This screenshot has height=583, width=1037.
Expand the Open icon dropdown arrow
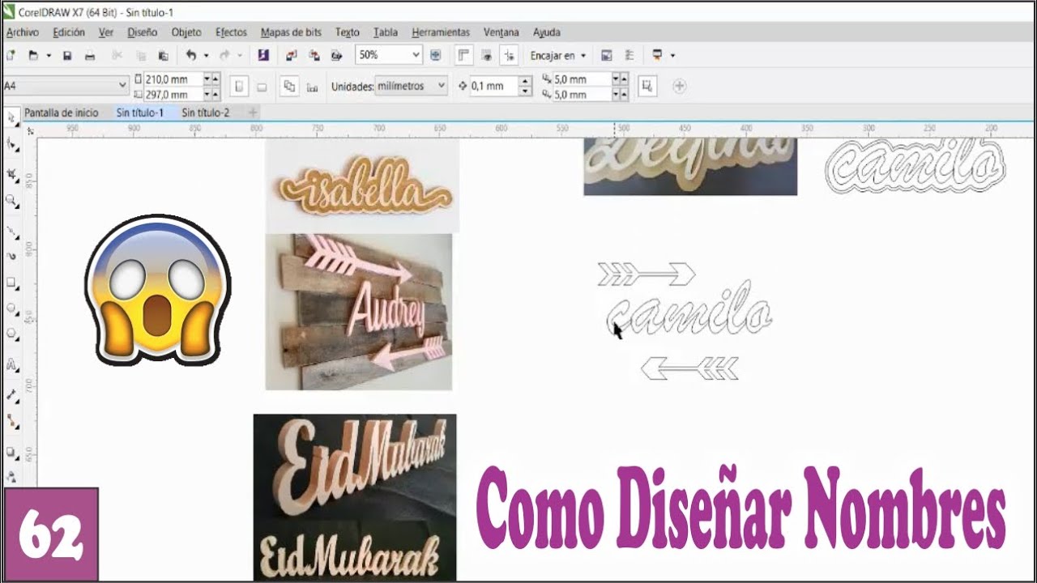(49, 55)
